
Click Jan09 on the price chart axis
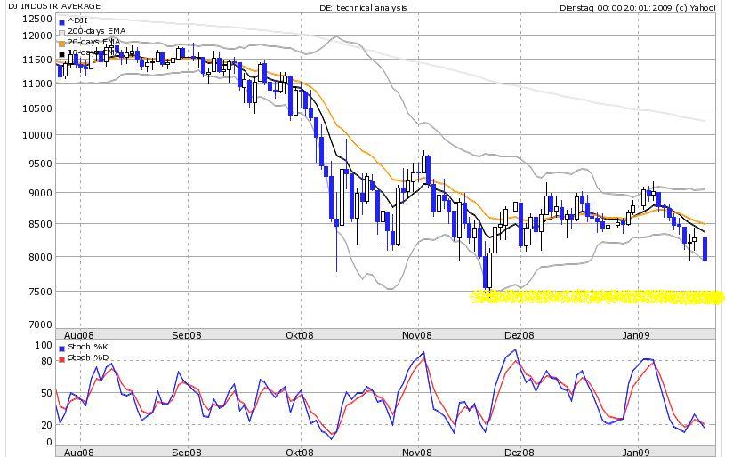pos(636,335)
